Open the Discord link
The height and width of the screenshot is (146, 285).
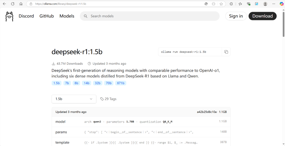26,16
